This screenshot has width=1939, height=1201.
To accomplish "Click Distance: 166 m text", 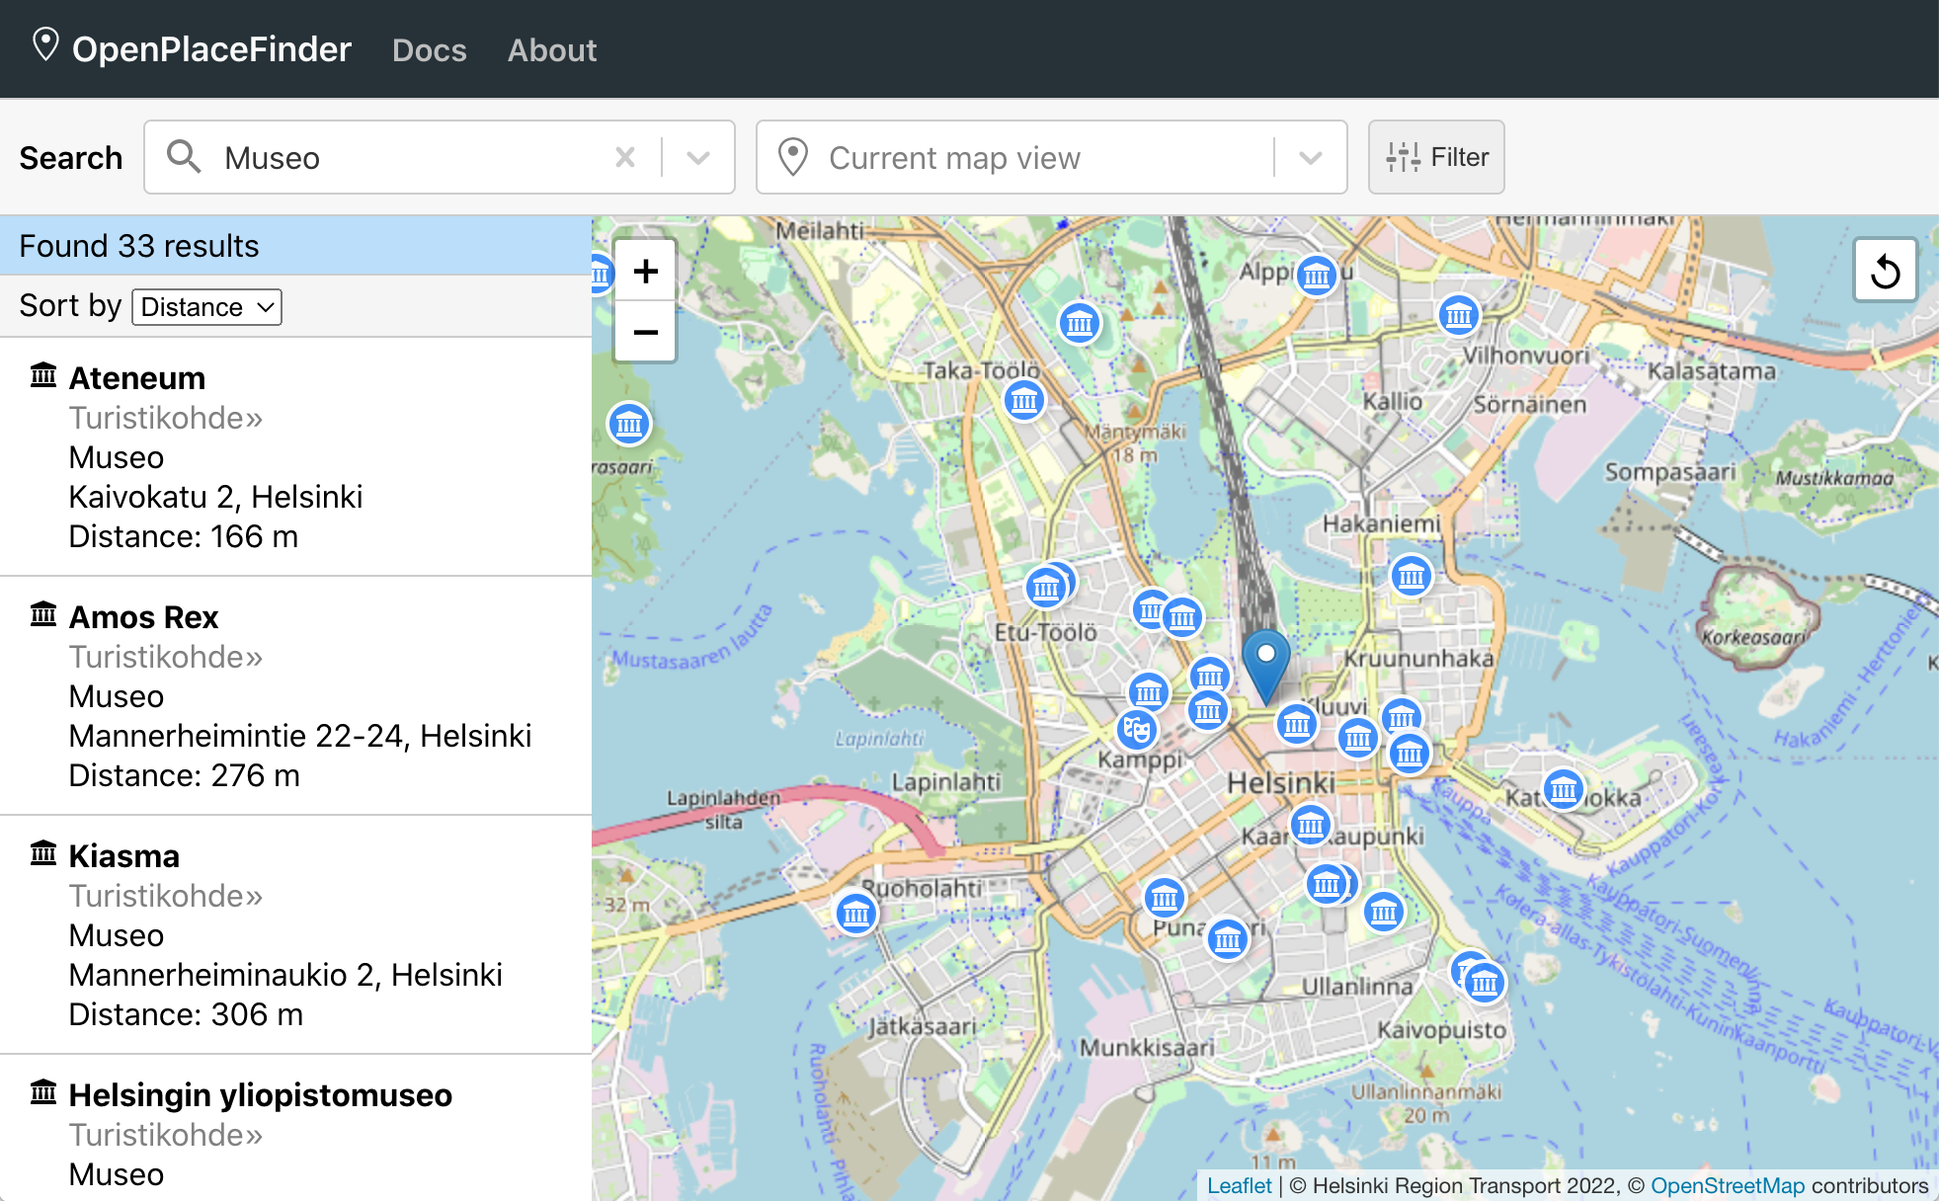I will 184,536.
